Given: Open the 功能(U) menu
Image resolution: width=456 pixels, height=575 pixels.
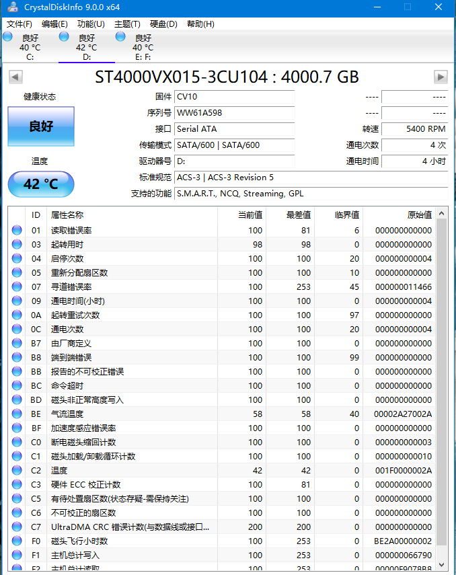Looking at the screenshot, I should (91, 24).
